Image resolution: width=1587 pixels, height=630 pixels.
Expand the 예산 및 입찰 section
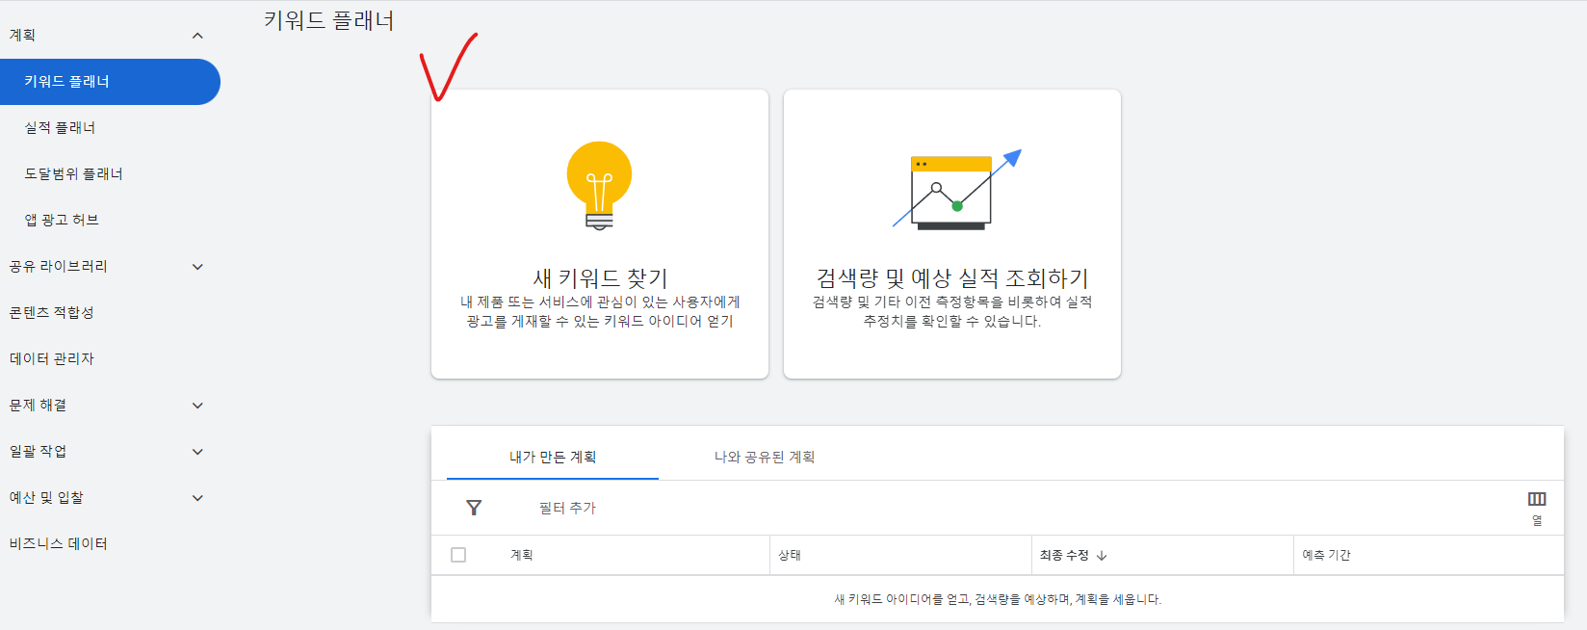(x=197, y=498)
